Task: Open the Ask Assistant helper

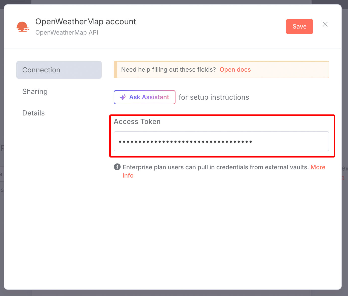Action: (x=145, y=97)
